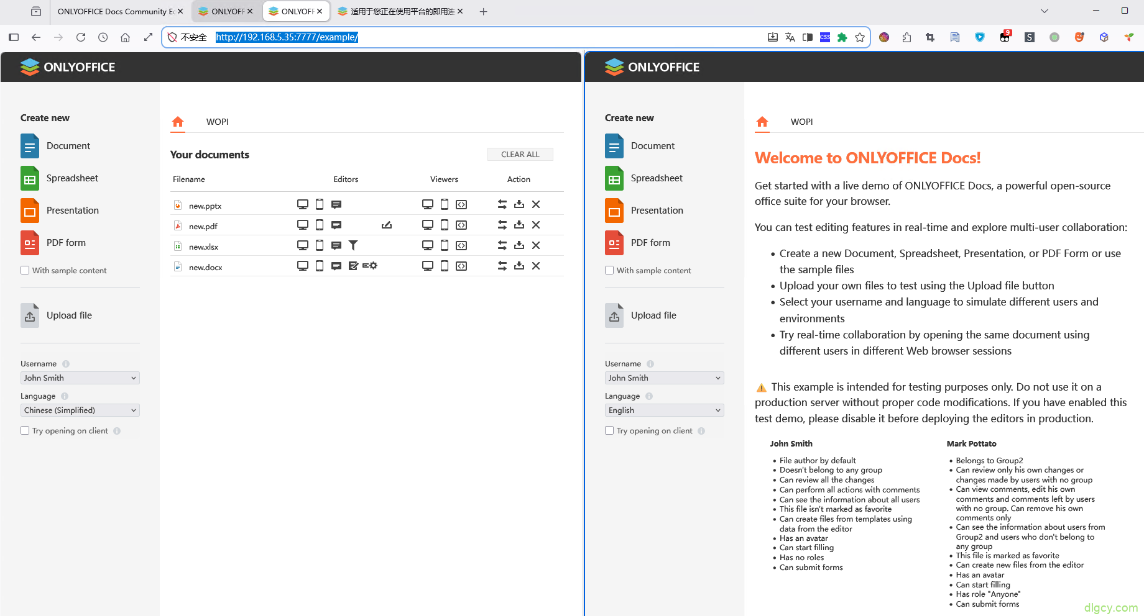Show Username info tooltip in left pane
Screen dimensions: 1144x616
tap(66, 364)
